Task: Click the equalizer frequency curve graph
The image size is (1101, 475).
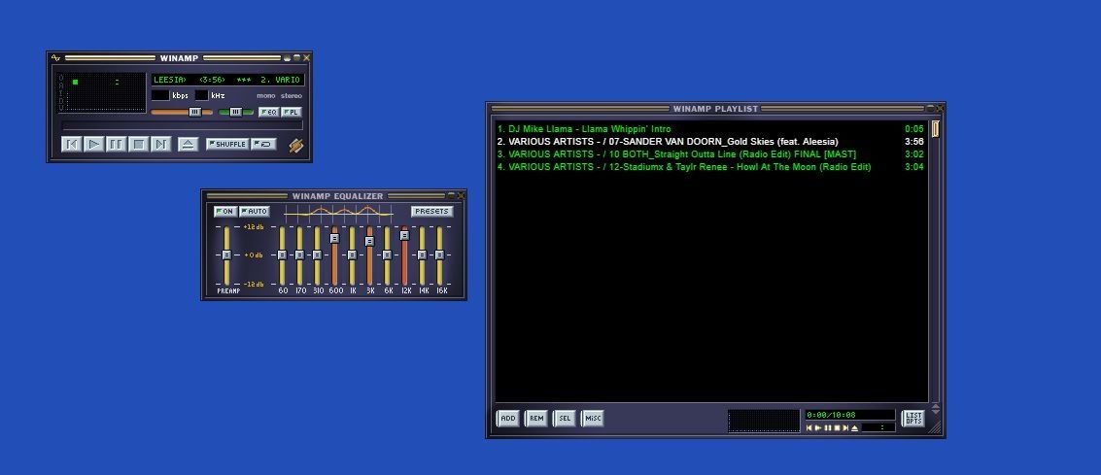Action: [338, 212]
